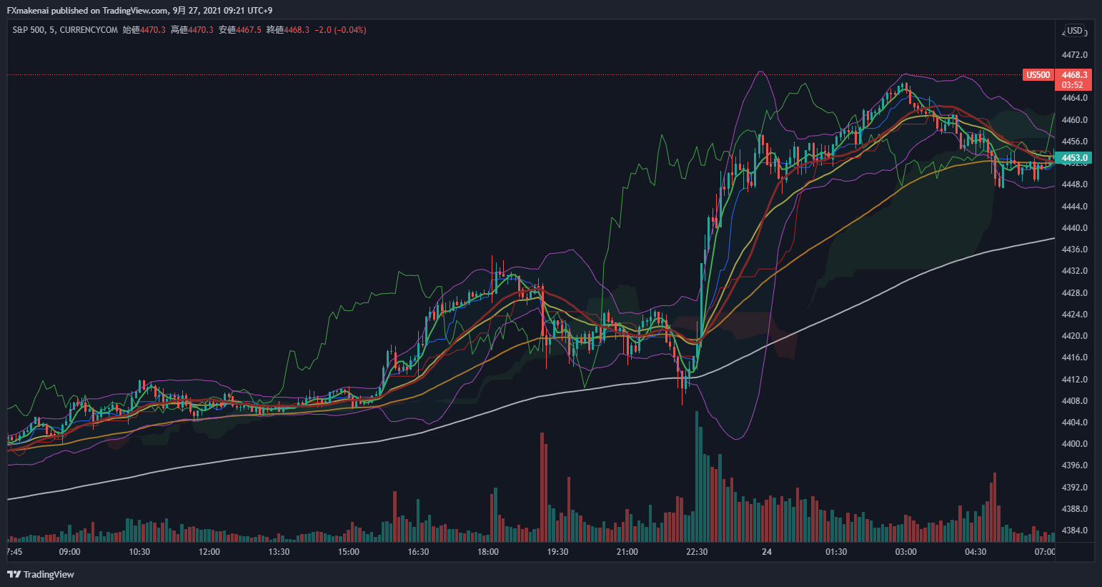This screenshot has width=1102, height=587.
Task: Click the 4472.0 price axis label
Action: [1075, 55]
